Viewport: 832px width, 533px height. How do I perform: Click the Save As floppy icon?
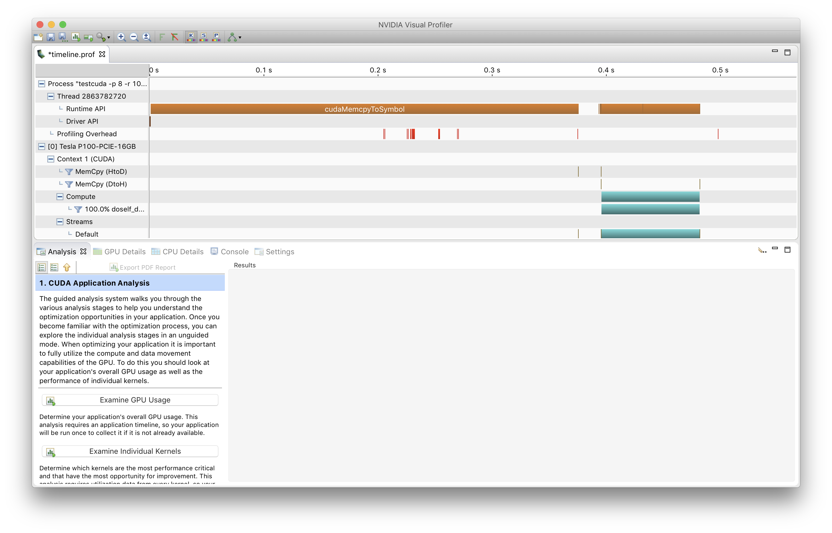(63, 37)
